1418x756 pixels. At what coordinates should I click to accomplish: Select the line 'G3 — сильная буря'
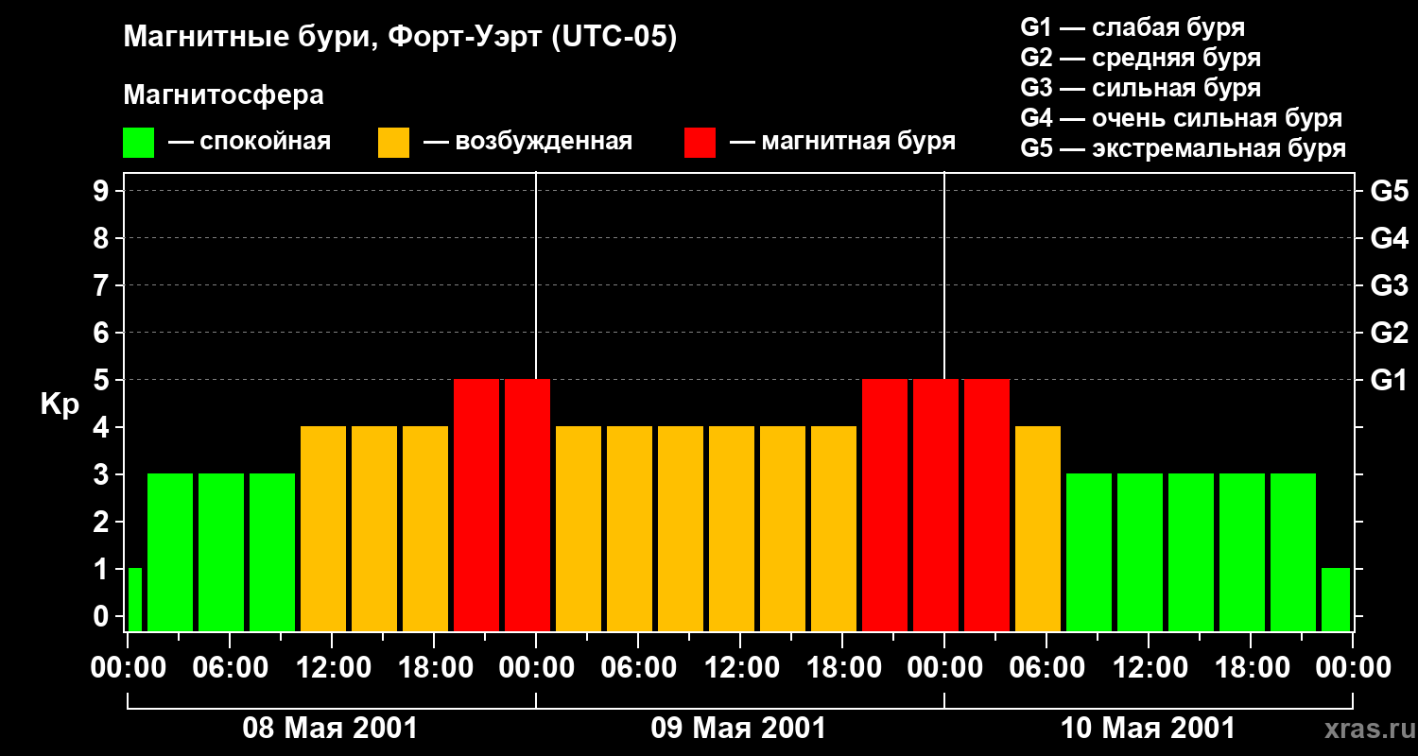1141,88
